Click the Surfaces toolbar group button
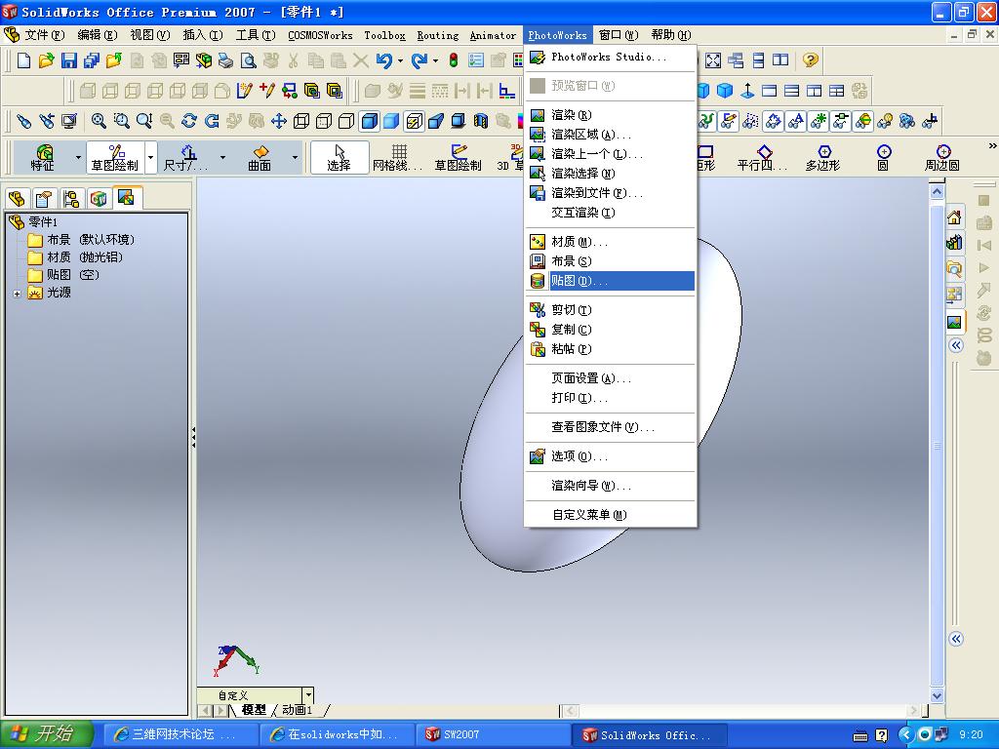Image resolution: width=999 pixels, height=749 pixels. click(260, 157)
